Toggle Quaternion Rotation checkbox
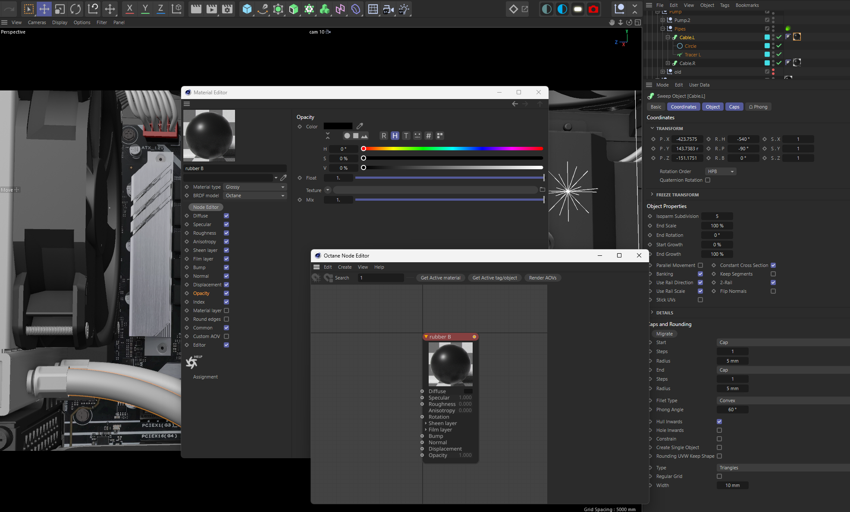This screenshot has width=850, height=512. (708, 180)
